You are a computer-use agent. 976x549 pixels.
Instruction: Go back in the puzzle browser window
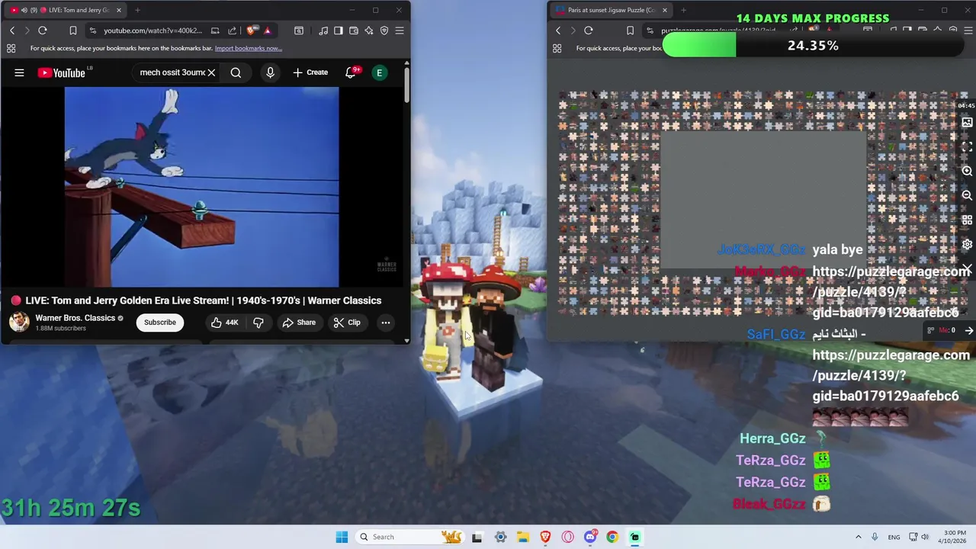(x=558, y=30)
